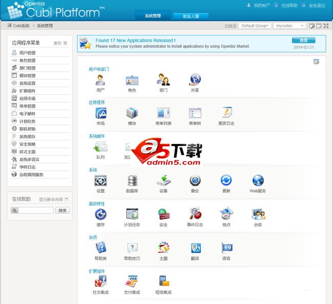Screen dimensions: 333x304
Task: Open the 帮助类 help category icon
Action: [100, 248]
